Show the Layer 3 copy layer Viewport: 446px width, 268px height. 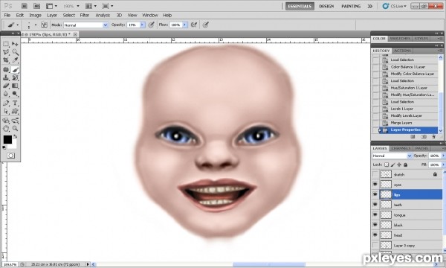tap(375, 245)
